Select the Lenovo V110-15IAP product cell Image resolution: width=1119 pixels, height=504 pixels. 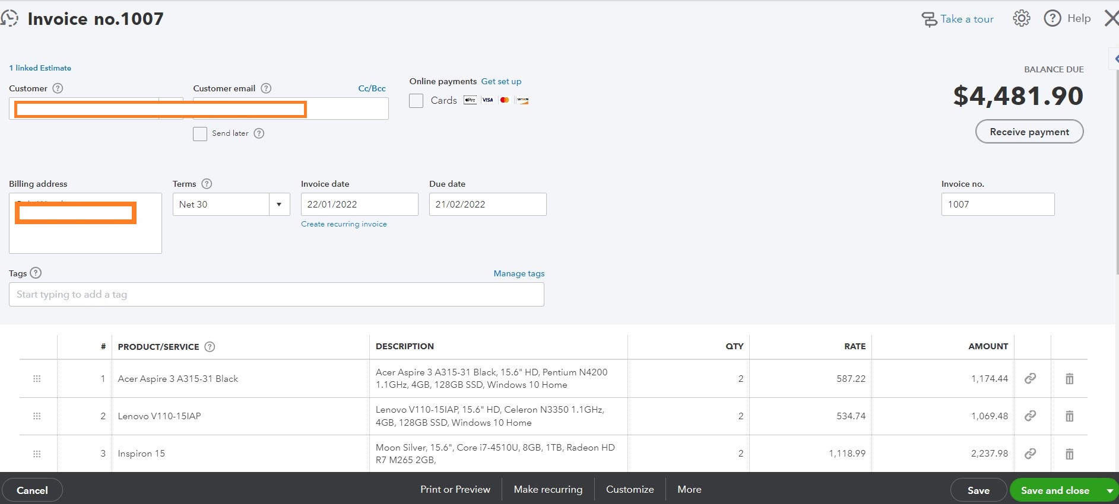pyautogui.click(x=240, y=416)
